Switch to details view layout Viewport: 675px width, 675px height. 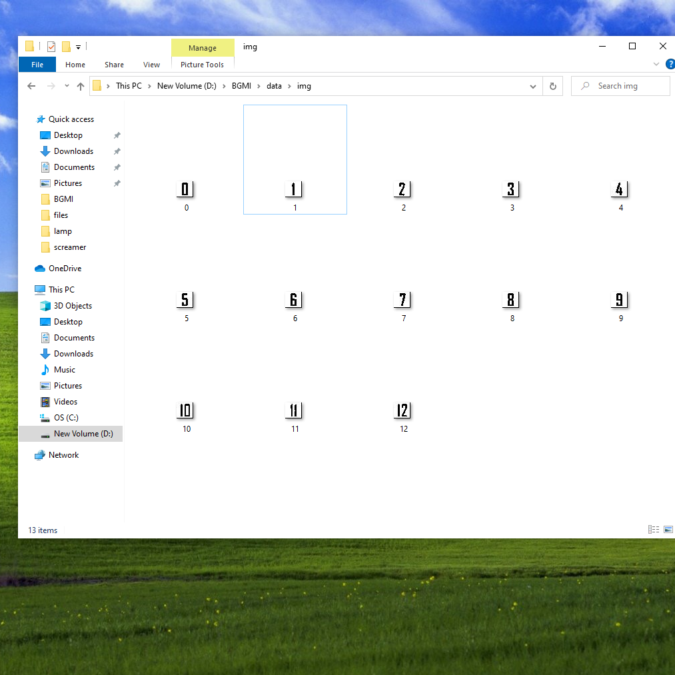(x=654, y=530)
